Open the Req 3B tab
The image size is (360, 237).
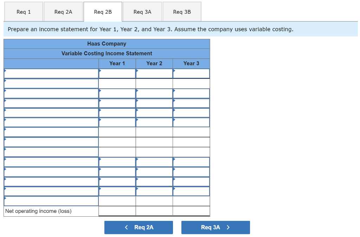182,12
